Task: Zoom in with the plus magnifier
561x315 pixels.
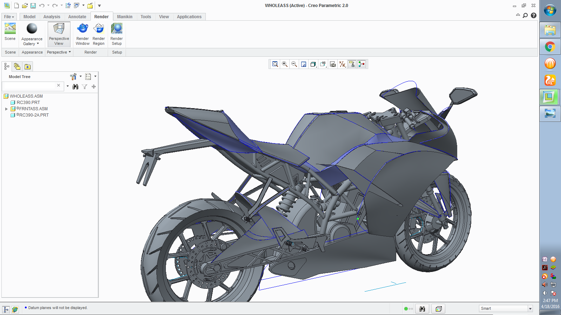Action: 285,64
